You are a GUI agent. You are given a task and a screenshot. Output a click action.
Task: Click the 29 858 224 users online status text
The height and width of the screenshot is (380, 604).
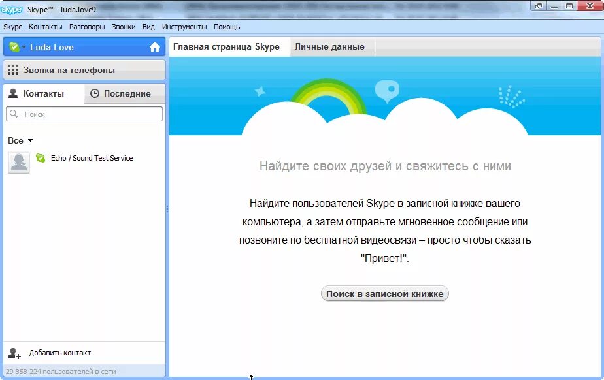click(61, 372)
